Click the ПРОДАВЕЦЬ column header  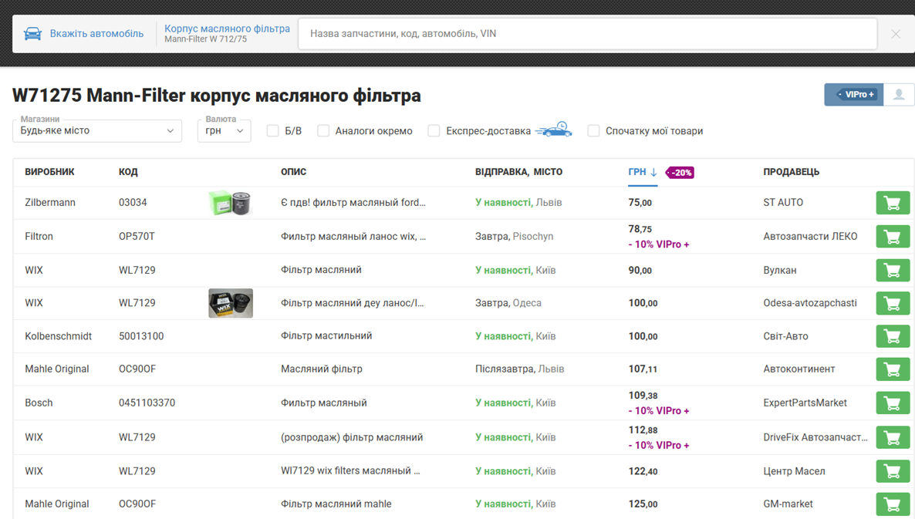pos(792,172)
